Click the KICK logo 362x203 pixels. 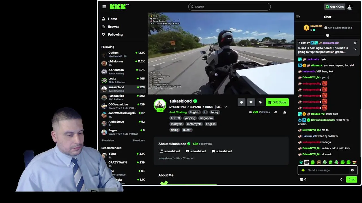tap(119, 7)
